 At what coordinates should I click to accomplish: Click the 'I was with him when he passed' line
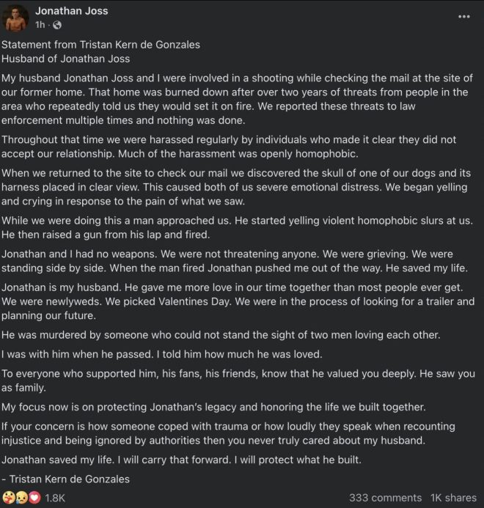[x=162, y=354]
